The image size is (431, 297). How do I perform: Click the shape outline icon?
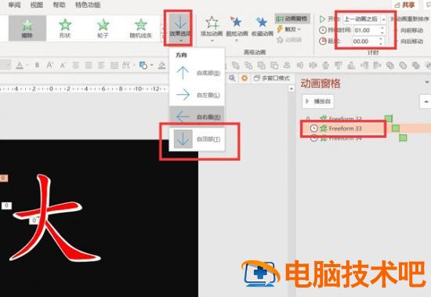point(162,65)
